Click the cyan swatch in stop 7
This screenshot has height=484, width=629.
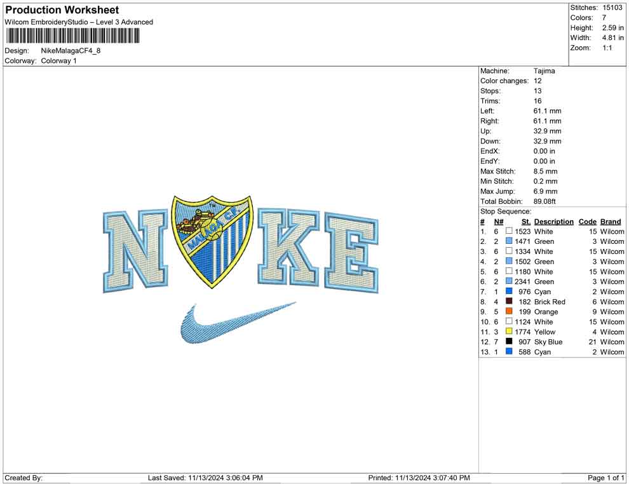[x=509, y=291]
